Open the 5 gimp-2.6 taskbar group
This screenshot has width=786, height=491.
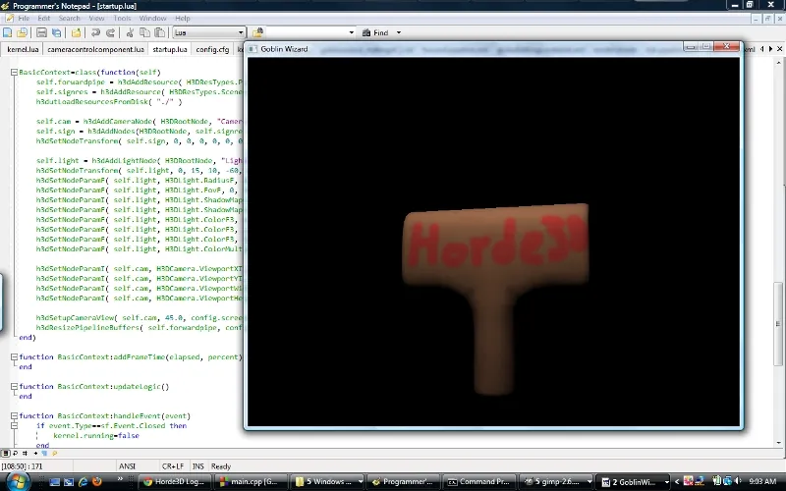555,482
